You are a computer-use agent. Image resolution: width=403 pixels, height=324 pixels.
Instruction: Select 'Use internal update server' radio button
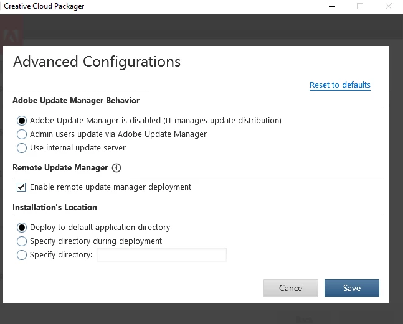coord(22,148)
